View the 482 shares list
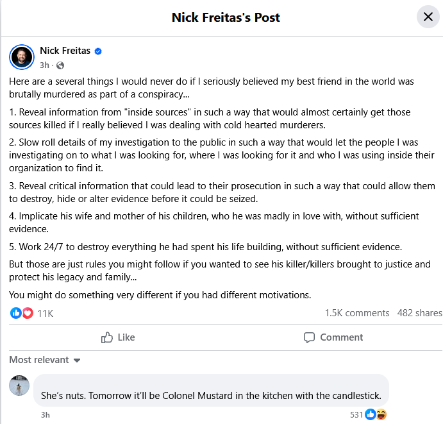The image size is (443, 424). click(x=419, y=313)
